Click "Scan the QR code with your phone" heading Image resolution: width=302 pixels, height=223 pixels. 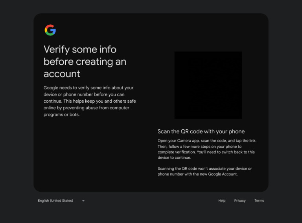pos(201,131)
